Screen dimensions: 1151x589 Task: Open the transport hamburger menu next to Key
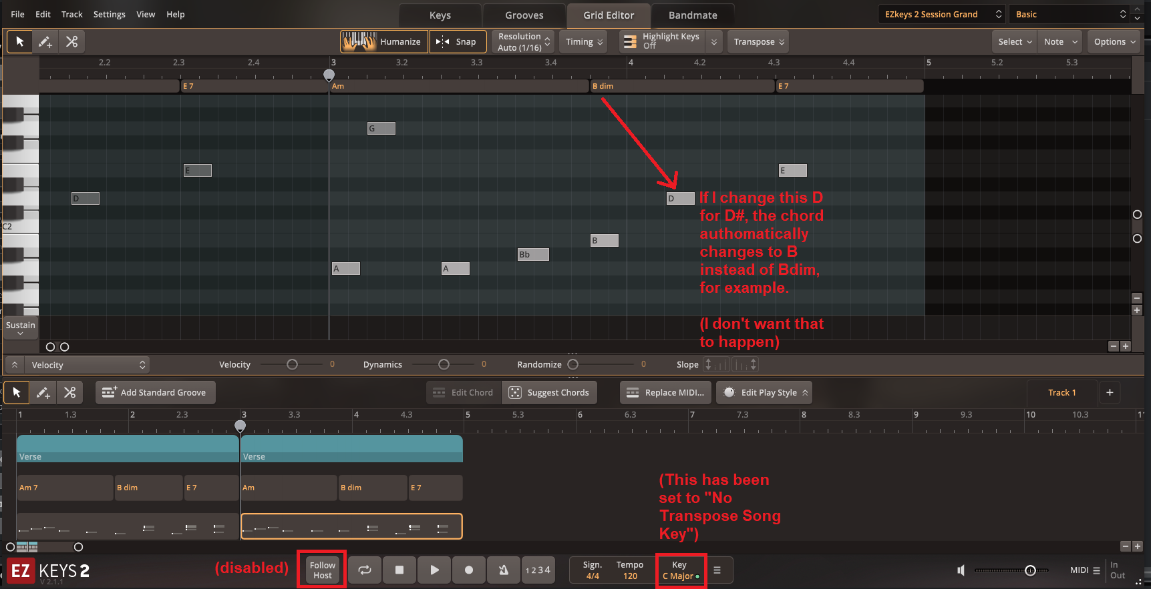717,570
